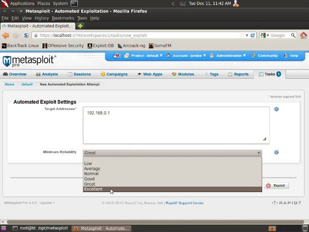Open the Project - default dropdown
Screen dimensions: 309x232
pyautogui.click(x=144, y=56)
